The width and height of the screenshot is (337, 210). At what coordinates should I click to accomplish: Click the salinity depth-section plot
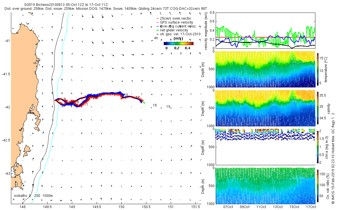tap(265, 108)
